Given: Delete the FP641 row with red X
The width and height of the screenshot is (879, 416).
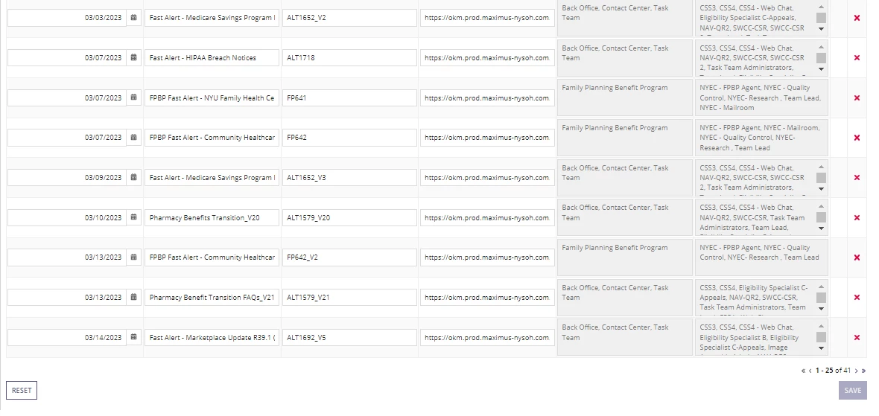Looking at the screenshot, I should pos(857,98).
